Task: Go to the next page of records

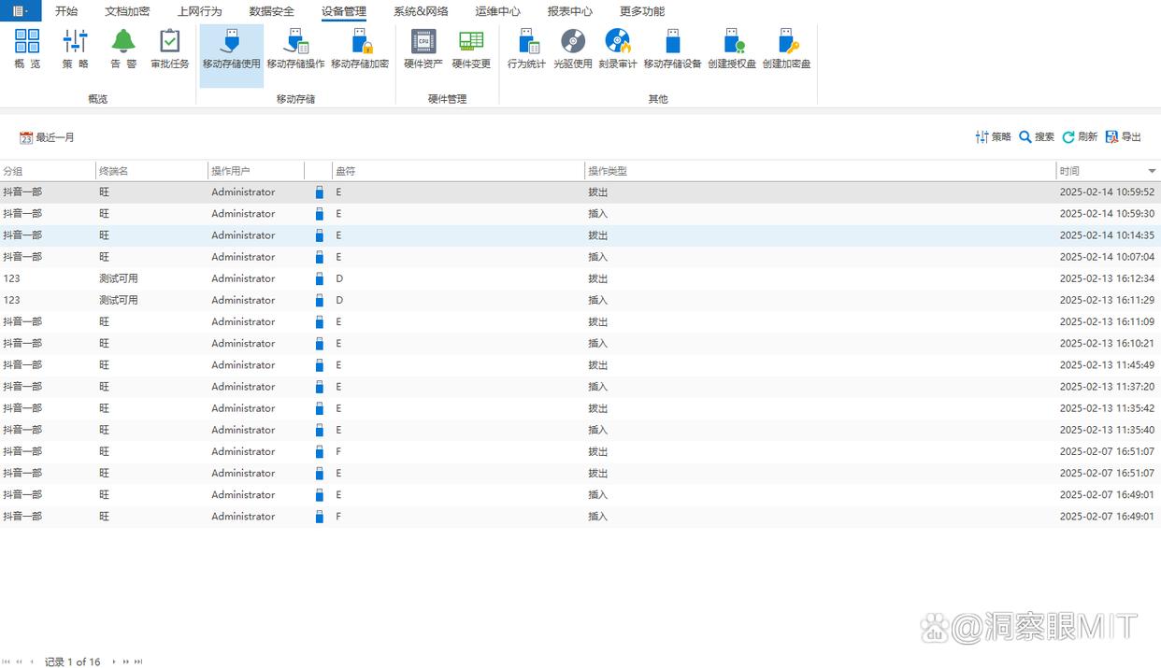Action: click(126, 661)
